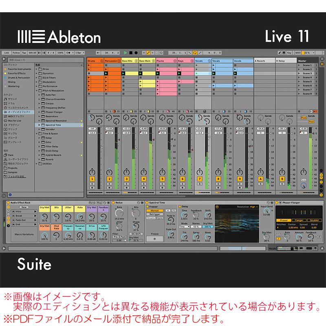
Task: Toggle the Follow button
Action: click(16, 53)
